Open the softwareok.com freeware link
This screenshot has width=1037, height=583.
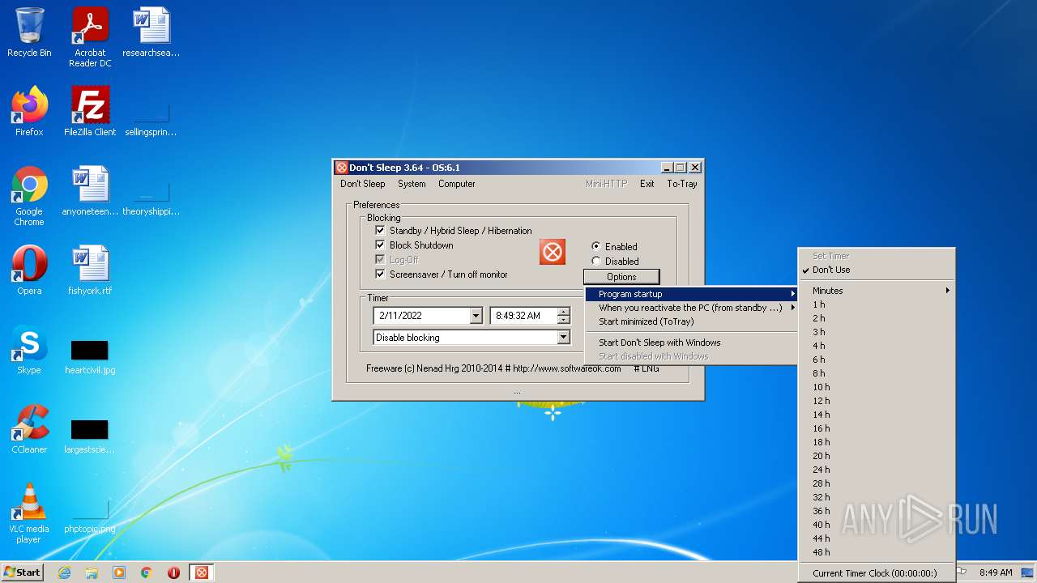pos(567,368)
